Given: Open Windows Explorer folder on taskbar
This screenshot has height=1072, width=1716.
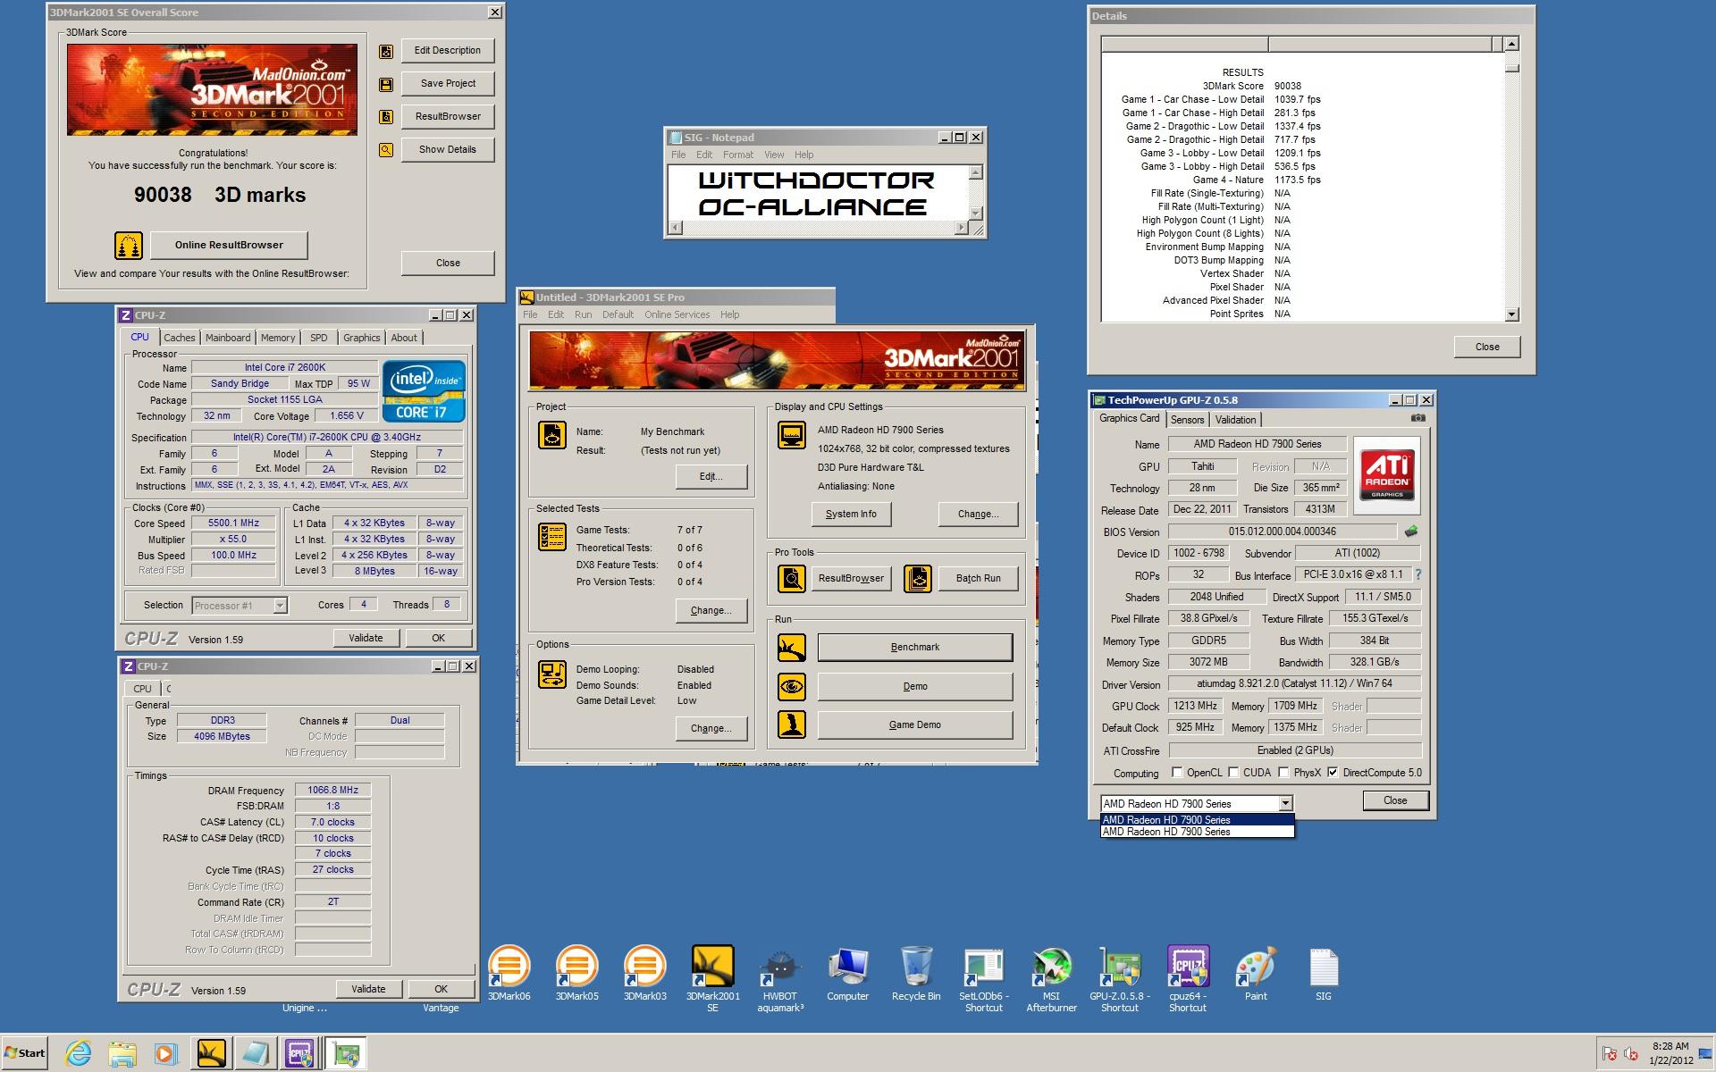Looking at the screenshot, I should 122,1053.
